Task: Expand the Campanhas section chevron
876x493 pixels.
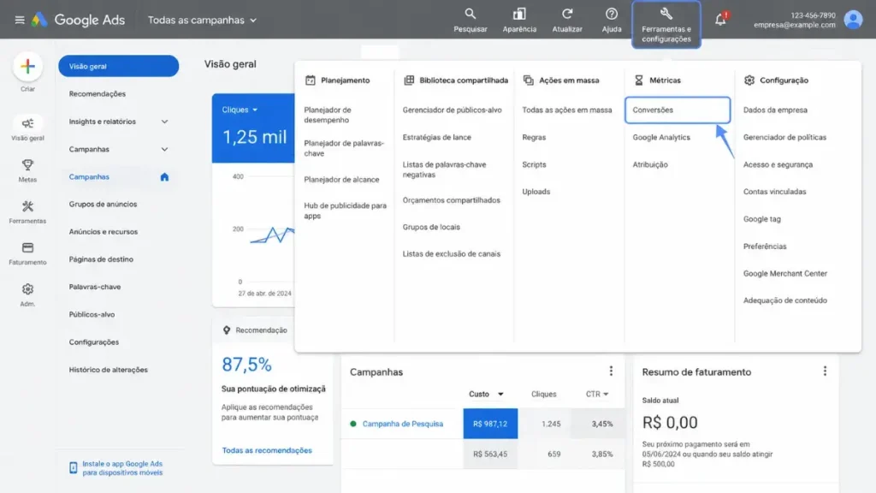Action: click(x=164, y=149)
